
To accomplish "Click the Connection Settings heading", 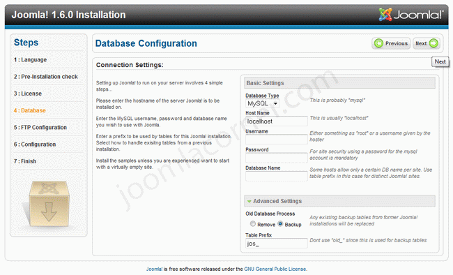I will [130, 65].
